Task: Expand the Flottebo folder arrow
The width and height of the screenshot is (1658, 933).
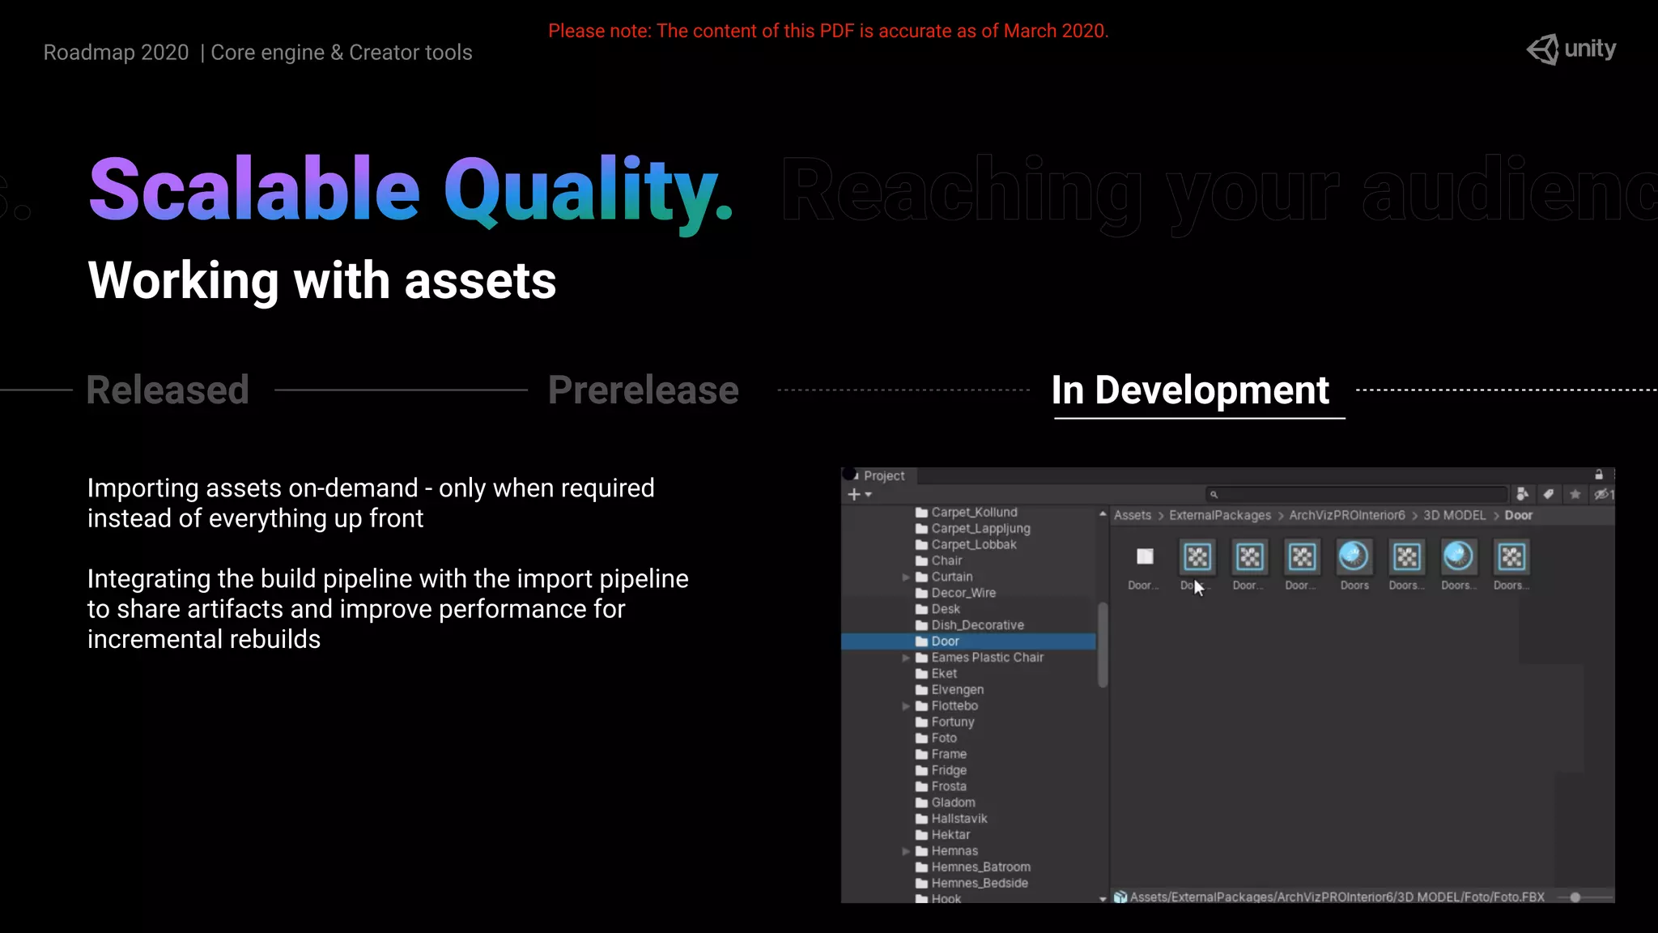Action: (x=906, y=706)
